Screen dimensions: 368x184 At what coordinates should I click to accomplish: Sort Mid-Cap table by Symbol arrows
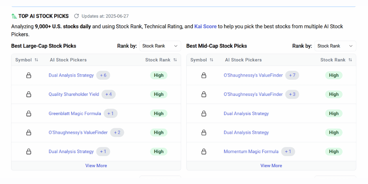(x=211, y=60)
